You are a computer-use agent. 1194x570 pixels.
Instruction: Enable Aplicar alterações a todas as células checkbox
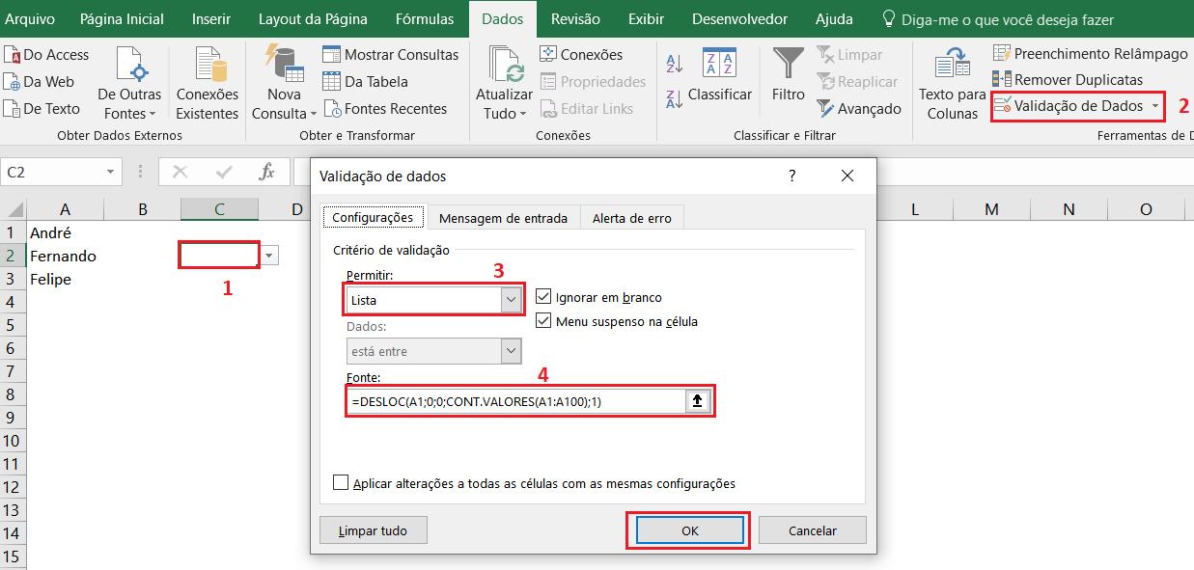(341, 483)
